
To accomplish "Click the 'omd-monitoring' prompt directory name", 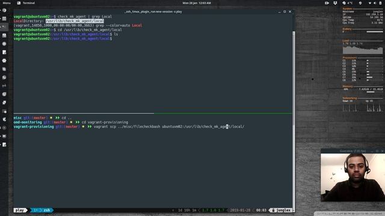I will point(28,122).
